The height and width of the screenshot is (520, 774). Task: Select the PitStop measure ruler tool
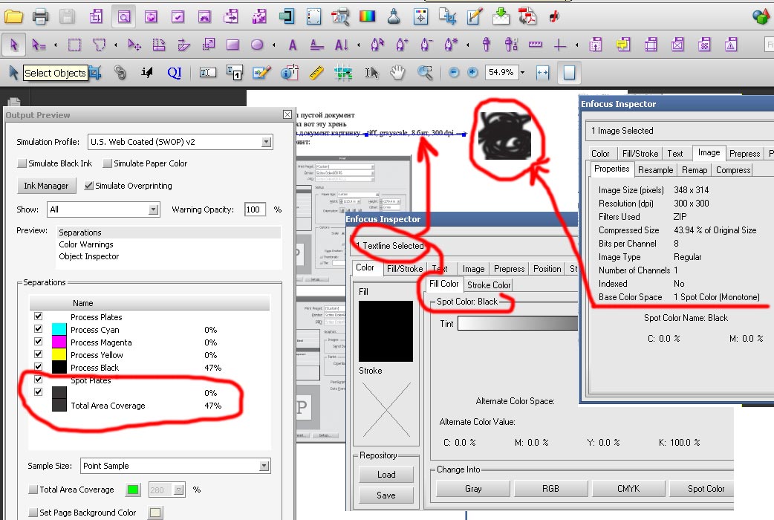535,45
